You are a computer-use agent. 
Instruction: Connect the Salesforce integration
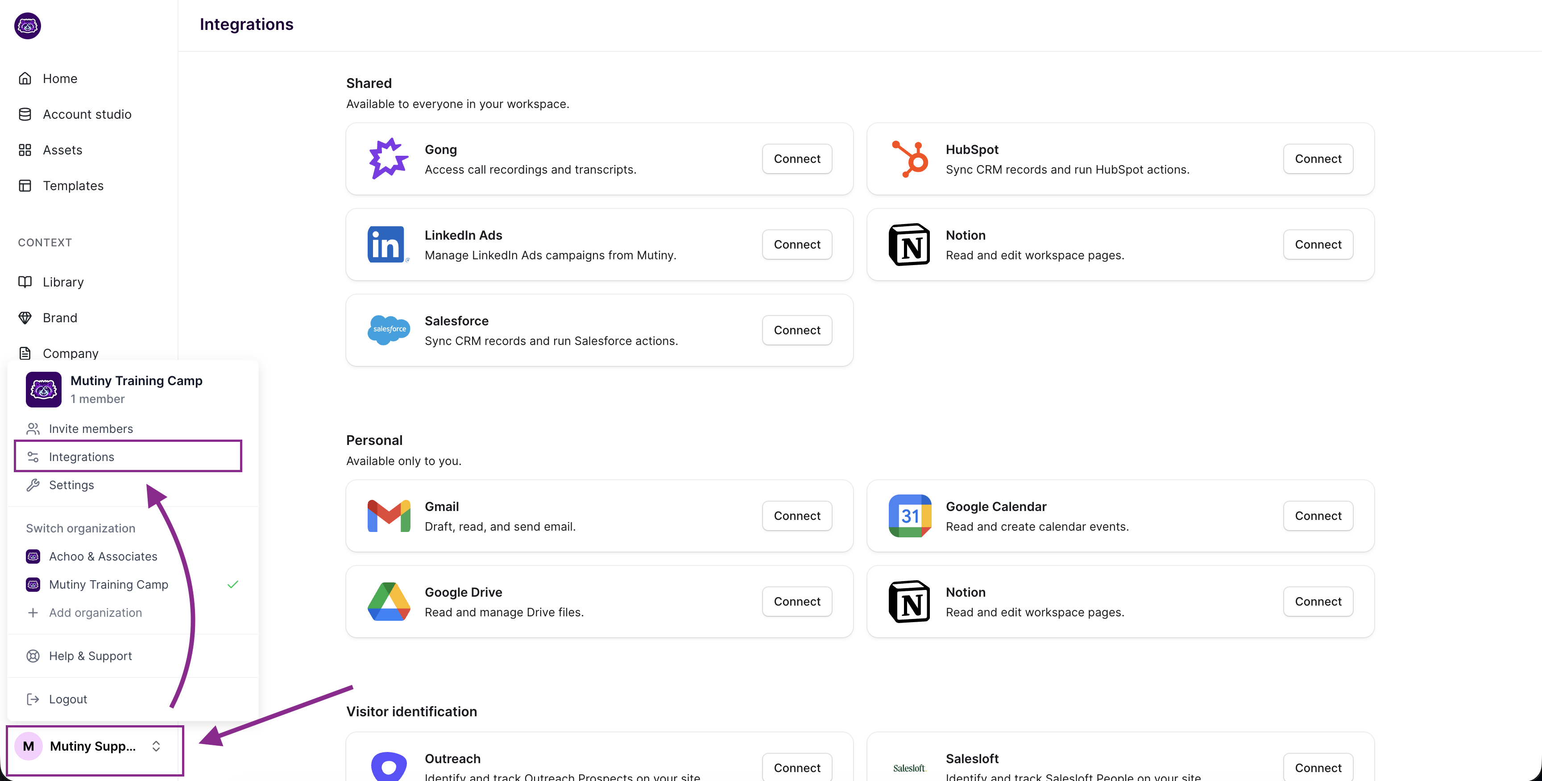(x=797, y=330)
